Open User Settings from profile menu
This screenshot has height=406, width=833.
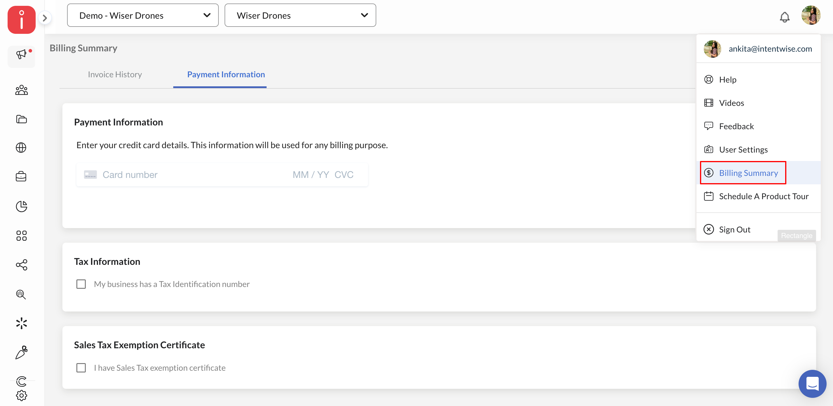coord(758,149)
